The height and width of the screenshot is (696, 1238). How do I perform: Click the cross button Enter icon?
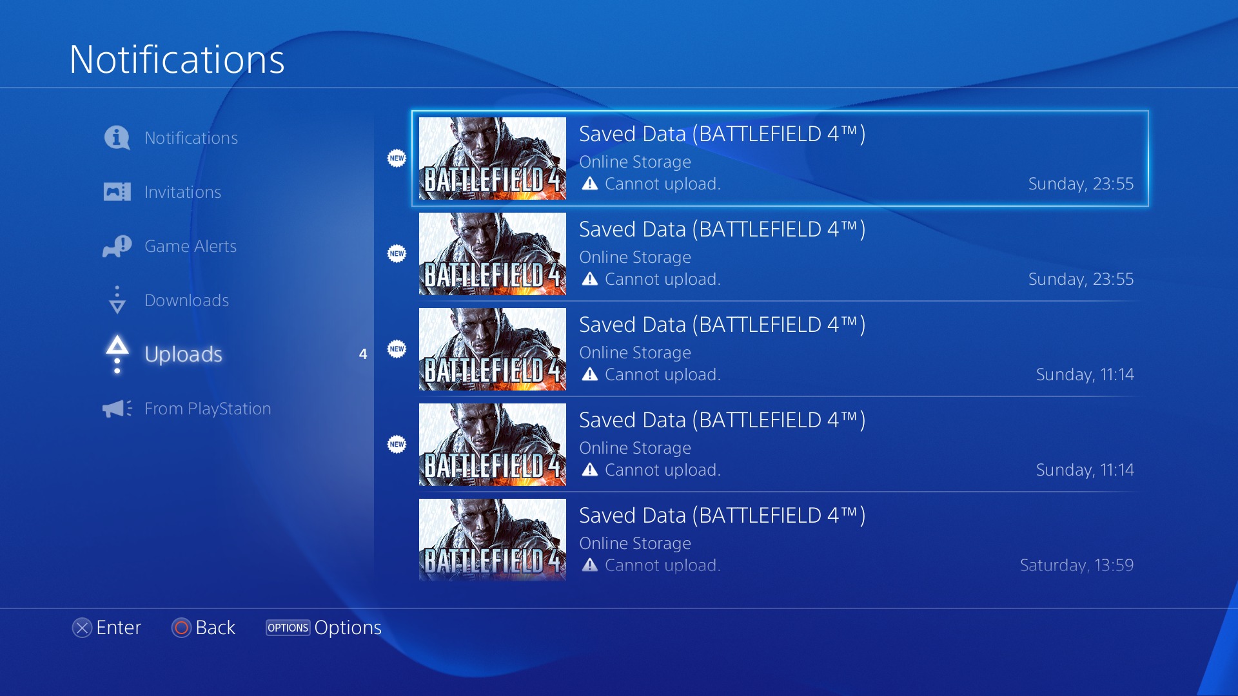[x=82, y=628]
